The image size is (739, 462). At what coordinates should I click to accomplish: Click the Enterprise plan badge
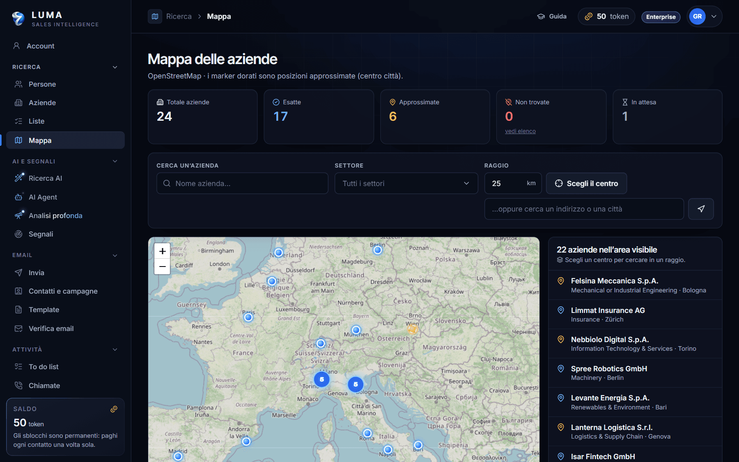coord(661,17)
